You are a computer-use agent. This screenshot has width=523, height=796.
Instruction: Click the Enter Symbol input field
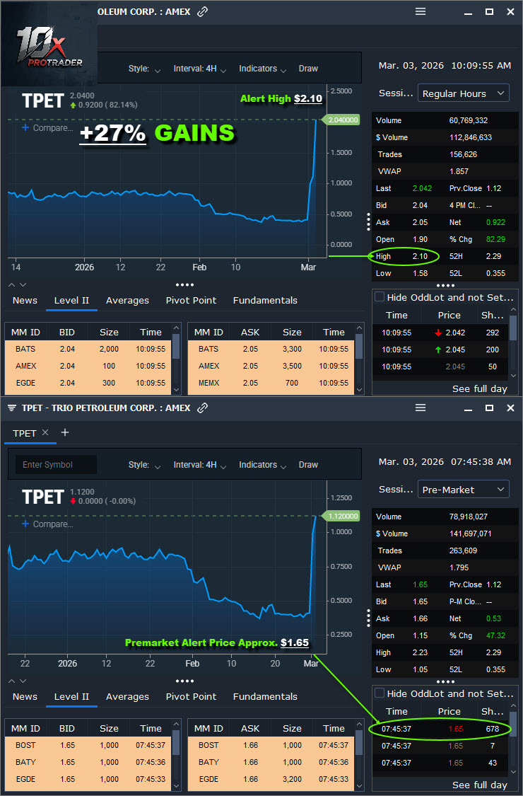click(x=56, y=465)
